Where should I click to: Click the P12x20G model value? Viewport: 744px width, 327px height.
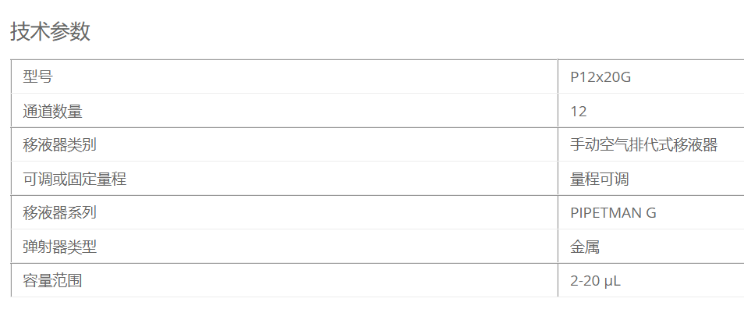601,77
